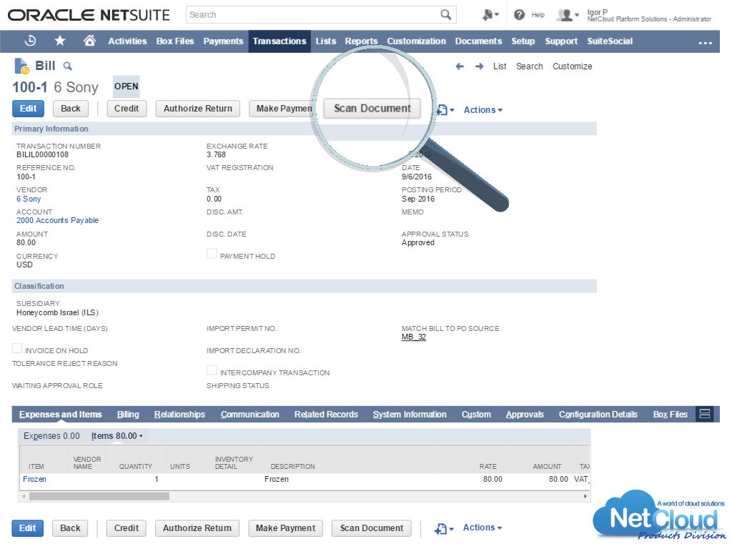Open the Transactions menu
This screenshot has width=732, height=549.
tap(280, 41)
